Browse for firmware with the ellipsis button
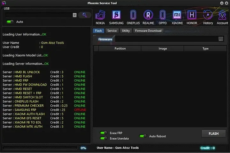The width and height of the screenshot is (230, 153). (x=221, y=39)
